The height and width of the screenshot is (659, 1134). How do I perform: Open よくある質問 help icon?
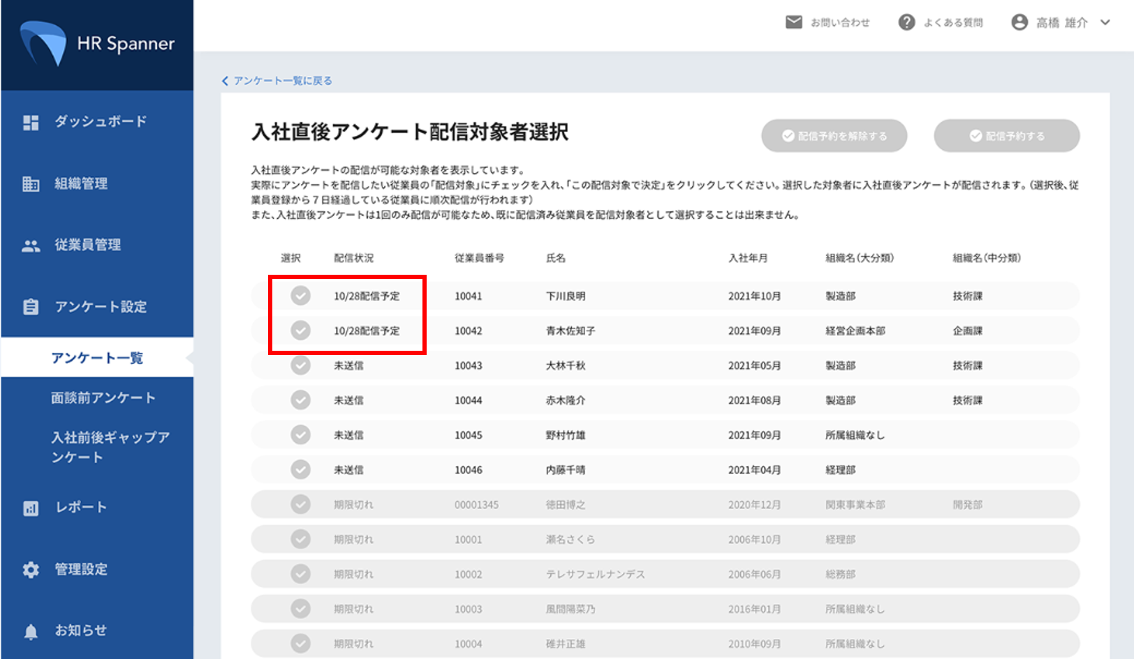point(906,22)
